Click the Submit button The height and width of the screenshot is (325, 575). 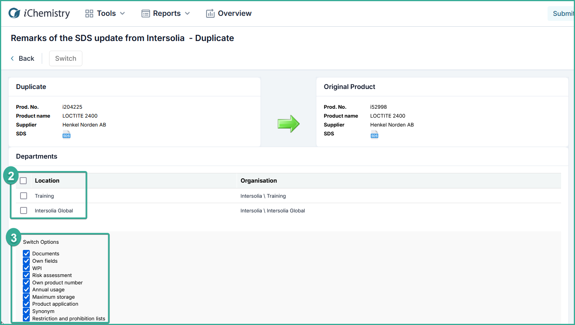[561, 14]
